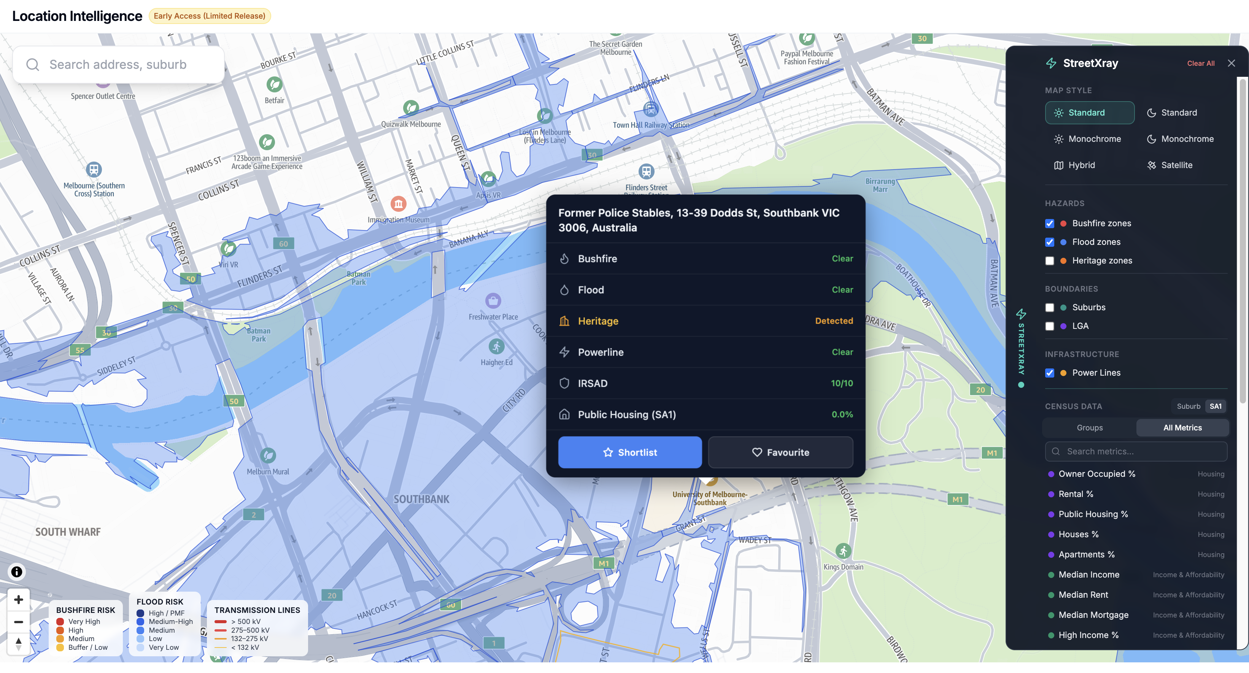This screenshot has height=673, width=1249.
Task: Click the Quizwalk Melbourne map marker
Action: (411, 108)
